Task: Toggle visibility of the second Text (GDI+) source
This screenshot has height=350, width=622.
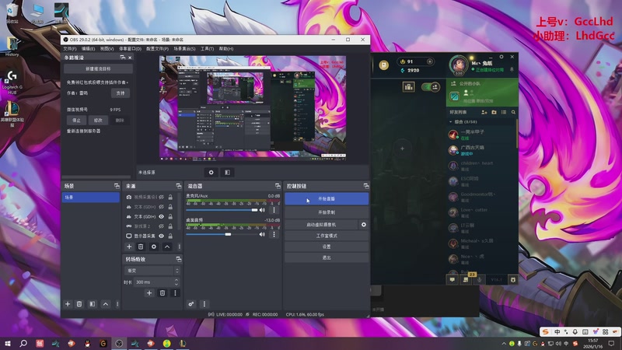Action: point(162,217)
